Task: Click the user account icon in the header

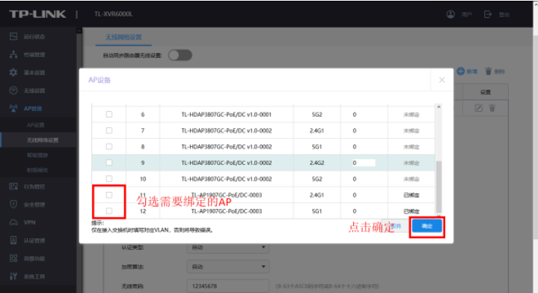Action: coord(450,14)
